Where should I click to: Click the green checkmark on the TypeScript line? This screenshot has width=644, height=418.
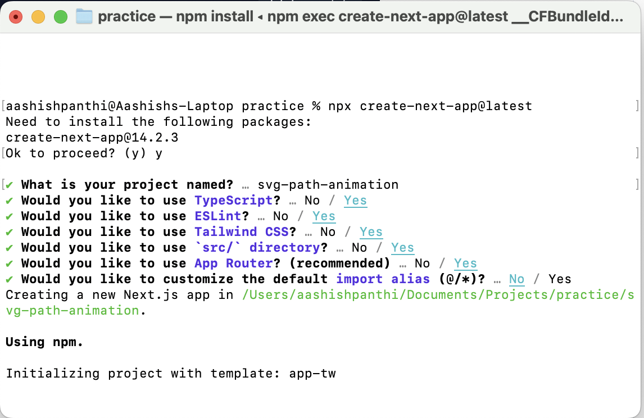tap(10, 201)
